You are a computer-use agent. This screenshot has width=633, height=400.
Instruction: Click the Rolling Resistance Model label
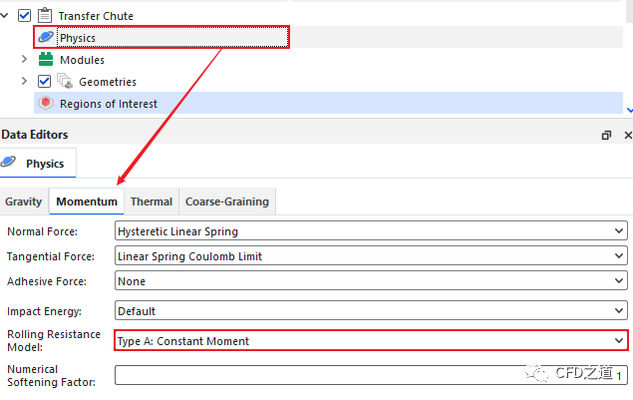click(54, 340)
